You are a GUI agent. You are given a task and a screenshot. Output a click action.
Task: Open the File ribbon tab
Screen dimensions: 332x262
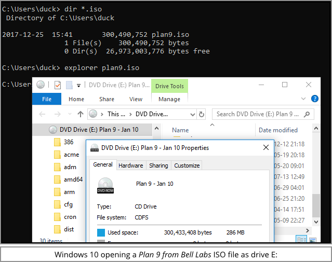tap(47, 99)
